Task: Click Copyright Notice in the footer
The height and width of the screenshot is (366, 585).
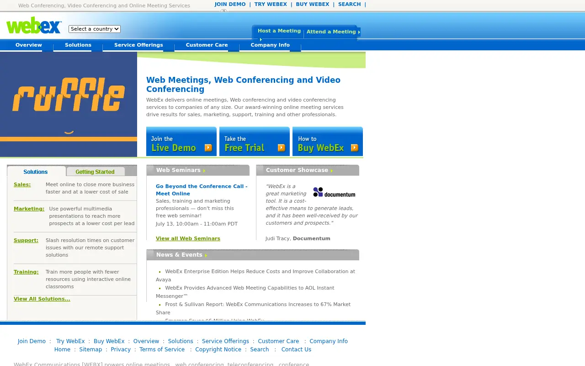Action: tap(218, 350)
